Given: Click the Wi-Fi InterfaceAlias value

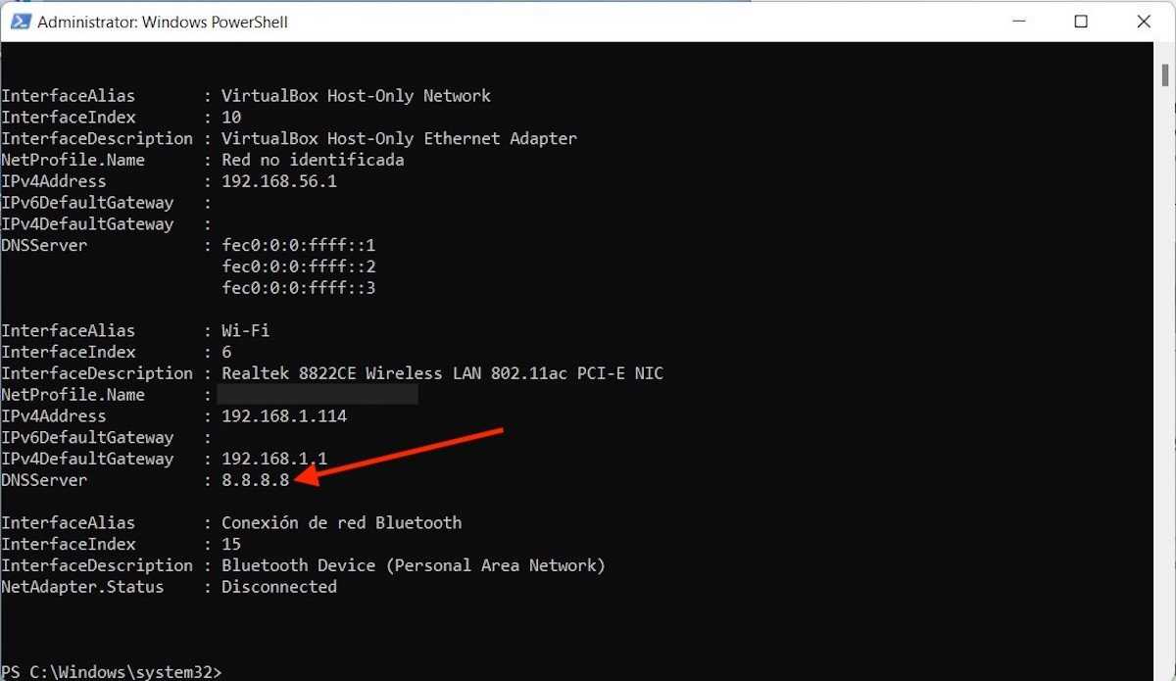Looking at the screenshot, I should 245,331.
